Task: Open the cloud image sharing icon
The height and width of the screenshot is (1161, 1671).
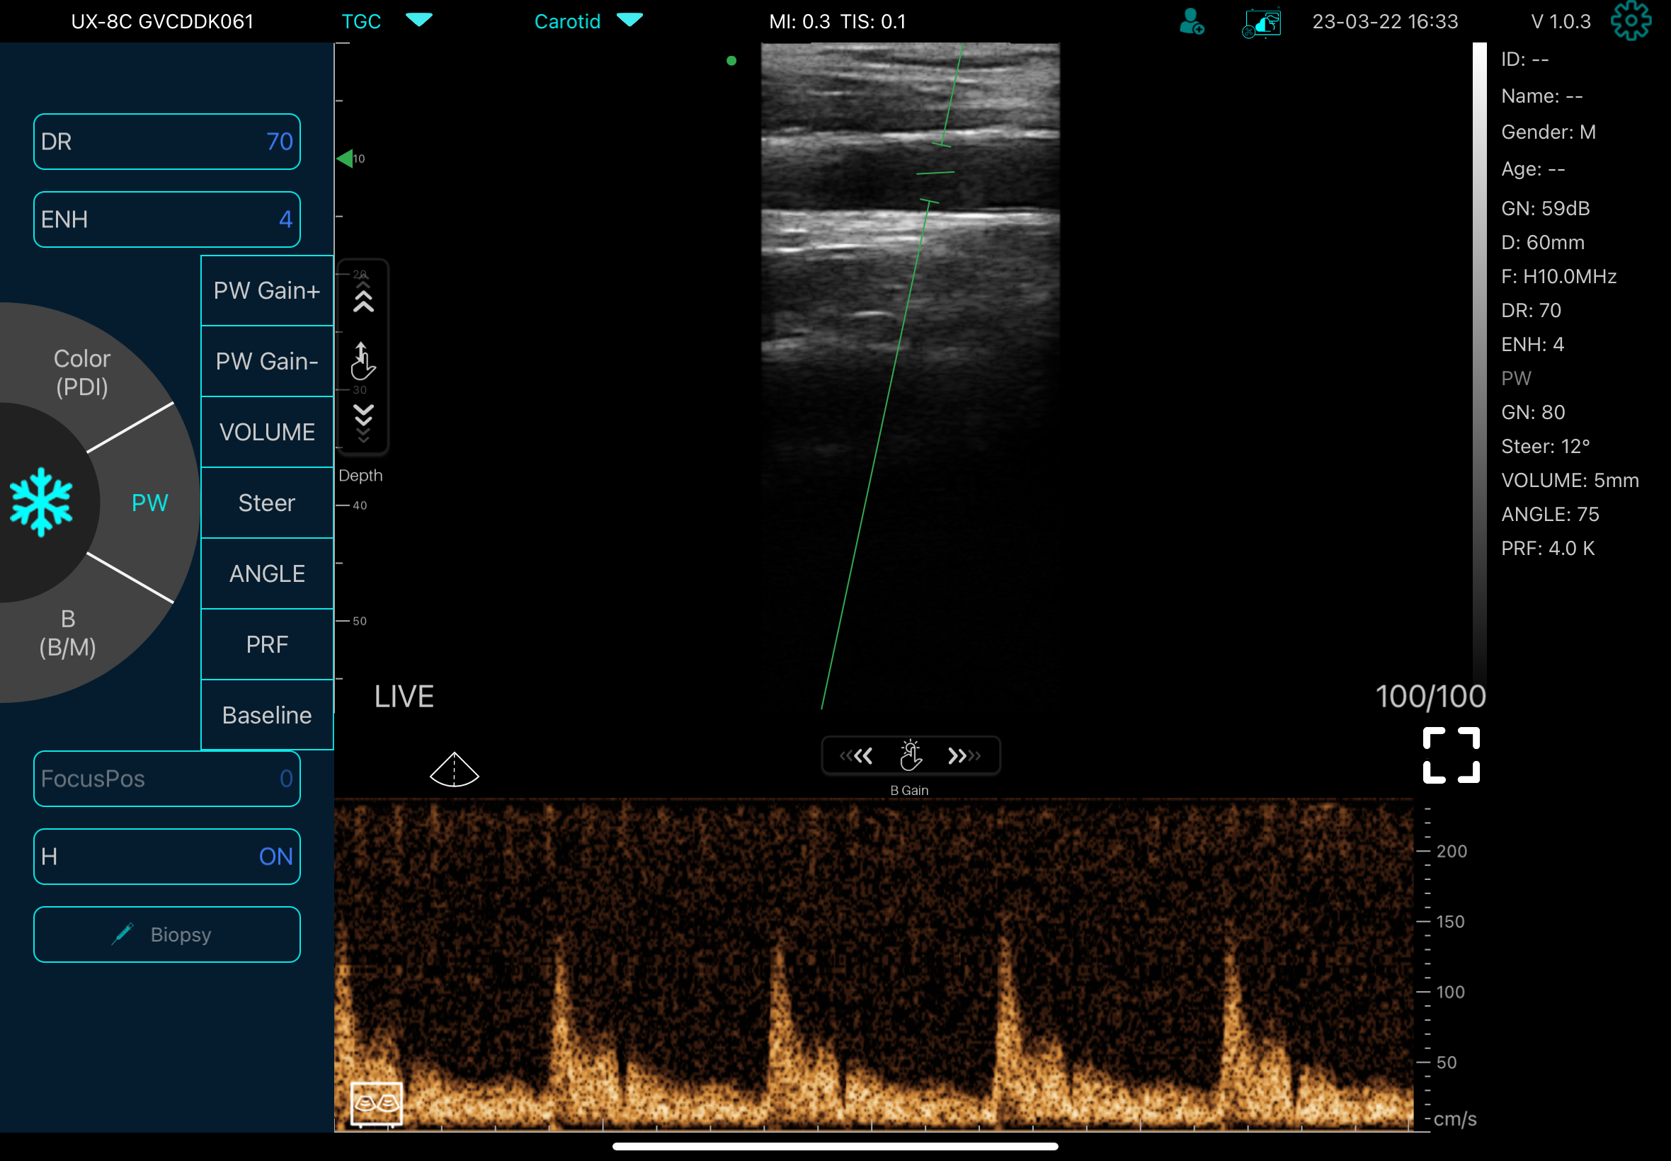Action: point(1262,23)
